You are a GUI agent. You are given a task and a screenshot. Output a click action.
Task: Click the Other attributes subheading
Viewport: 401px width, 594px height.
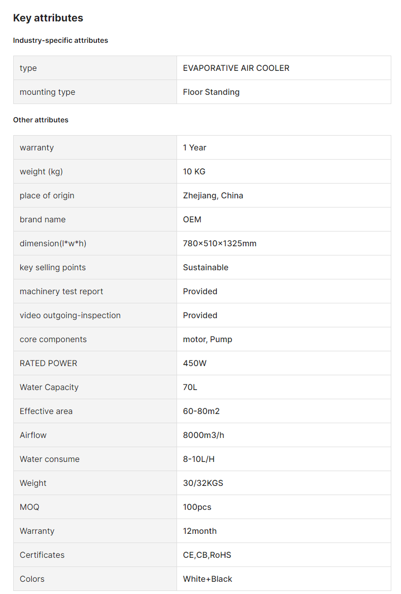pyautogui.click(x=41, y=120)
